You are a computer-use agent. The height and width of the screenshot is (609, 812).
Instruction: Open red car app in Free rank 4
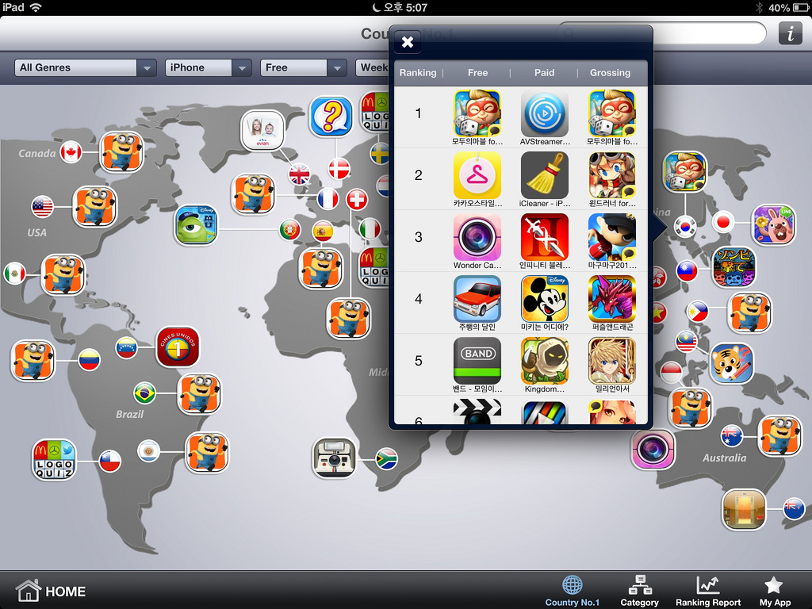477,299
